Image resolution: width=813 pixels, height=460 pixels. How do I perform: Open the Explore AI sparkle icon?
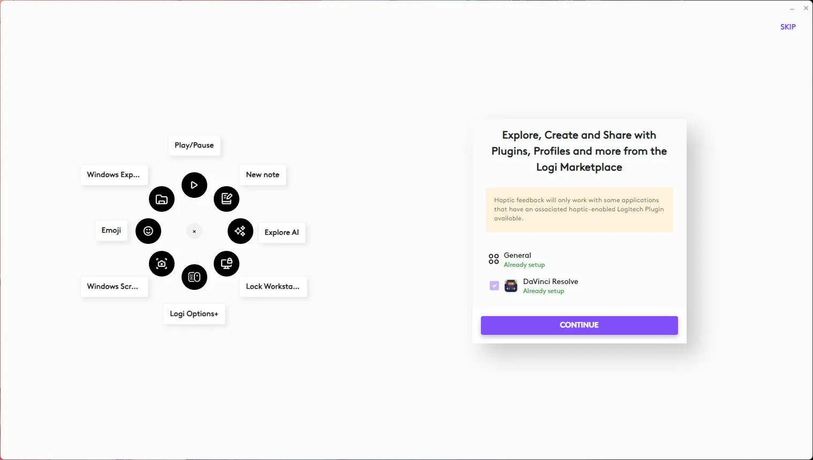(x=240, y=231)
